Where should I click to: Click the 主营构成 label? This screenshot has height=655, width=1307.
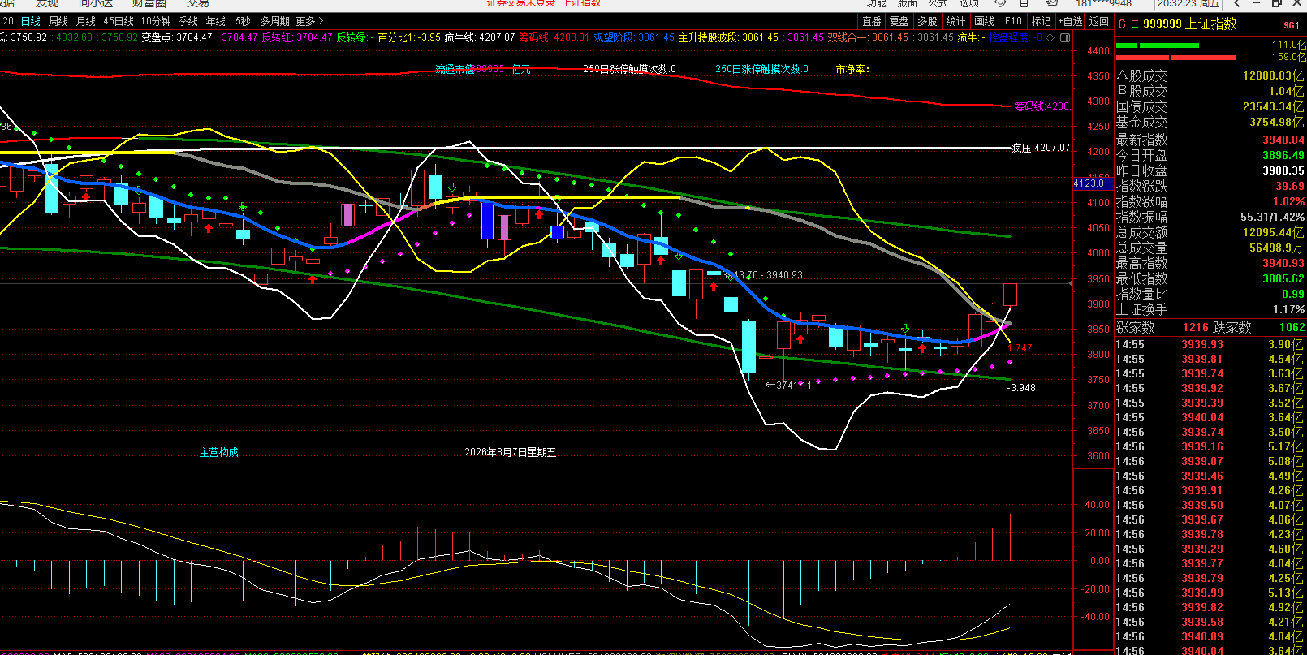click(x=220, y=452)
